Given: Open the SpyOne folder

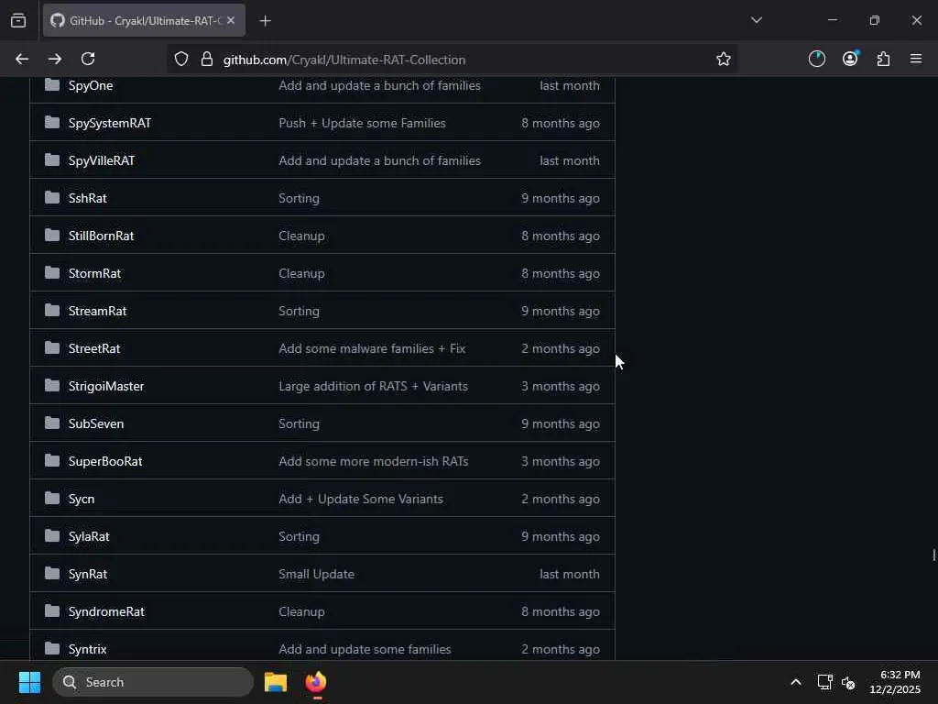Looking at the screenshot, I should (91, 85).
